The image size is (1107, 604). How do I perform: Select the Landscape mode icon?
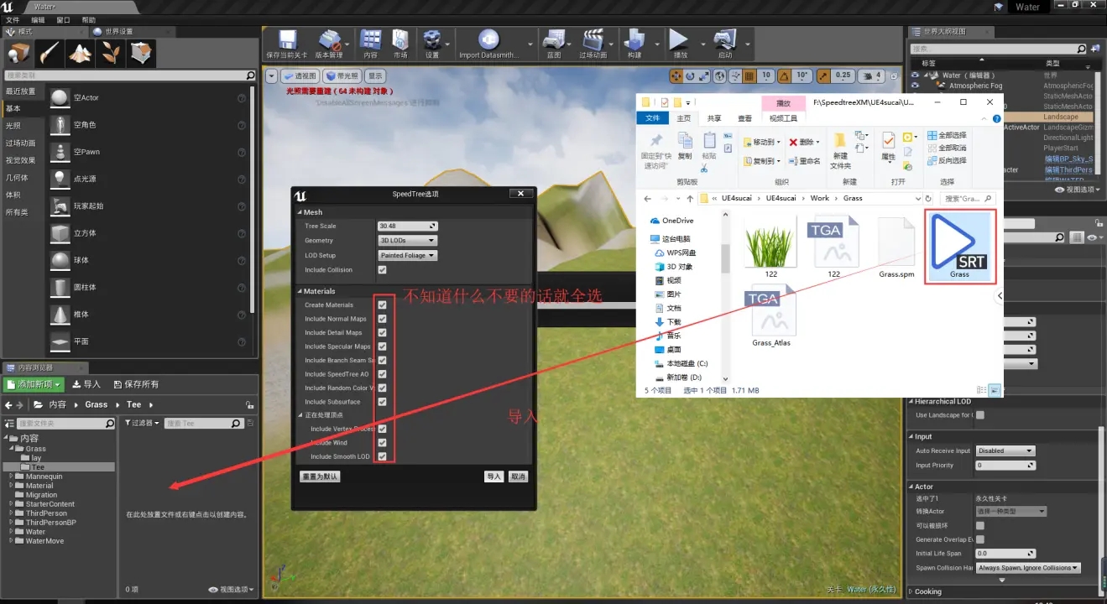(x=80, y=53)
